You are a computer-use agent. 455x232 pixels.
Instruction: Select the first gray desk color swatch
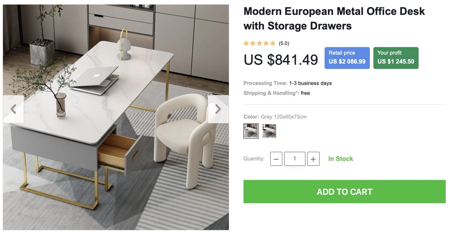coord(251,131)
